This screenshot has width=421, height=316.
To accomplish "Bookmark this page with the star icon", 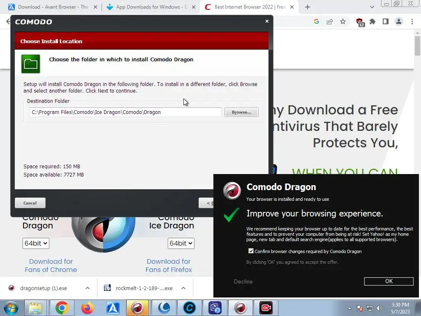I will click(x=343, y=21).
